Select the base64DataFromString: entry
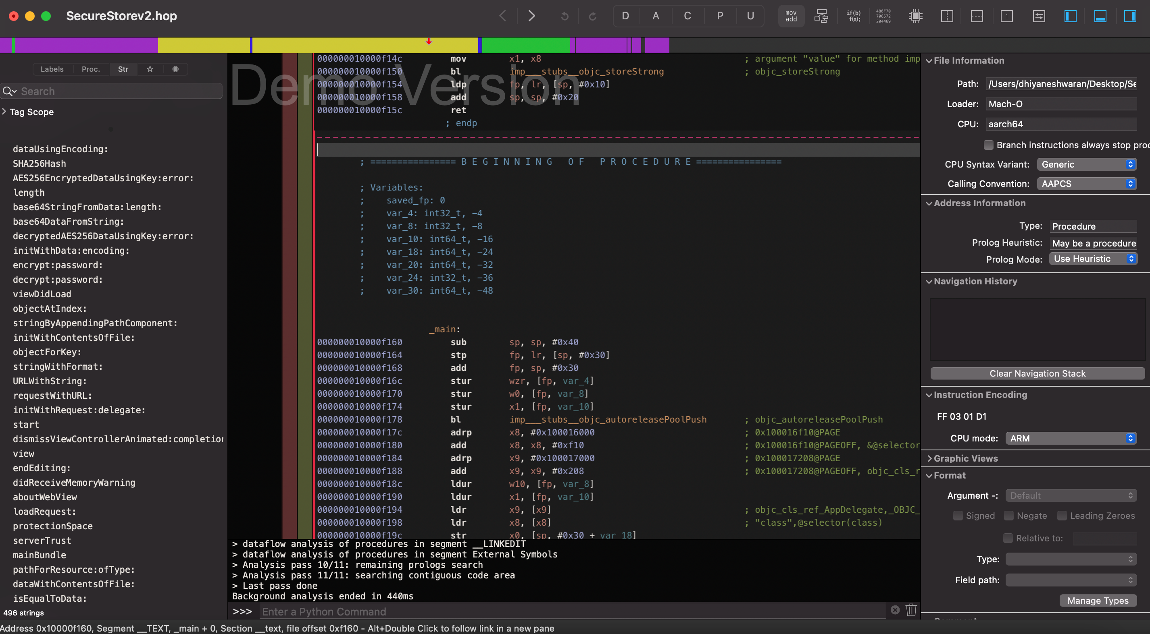This screenshot has height=634, width=1150. click(x=68, y=222)
